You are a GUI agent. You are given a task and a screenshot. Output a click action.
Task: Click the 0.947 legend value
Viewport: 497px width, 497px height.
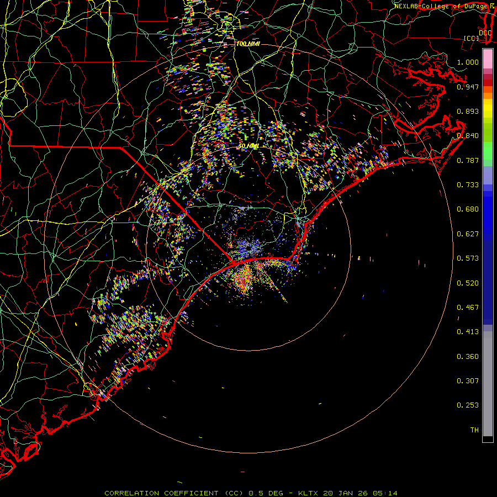tap(468, 87)
